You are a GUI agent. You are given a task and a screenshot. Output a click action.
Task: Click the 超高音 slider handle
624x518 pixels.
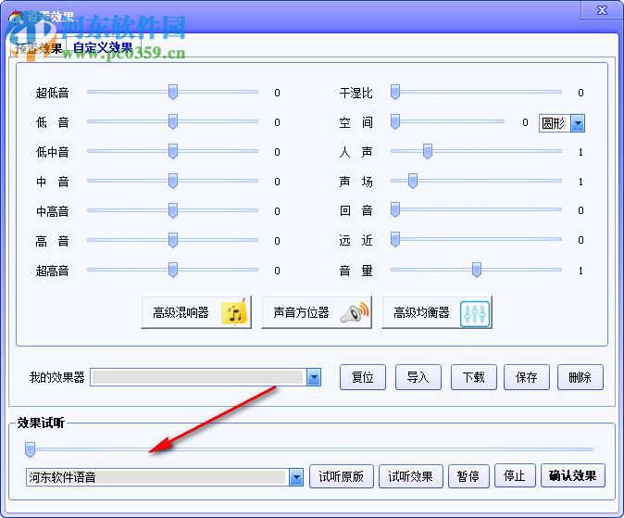[x=173, y=270]
